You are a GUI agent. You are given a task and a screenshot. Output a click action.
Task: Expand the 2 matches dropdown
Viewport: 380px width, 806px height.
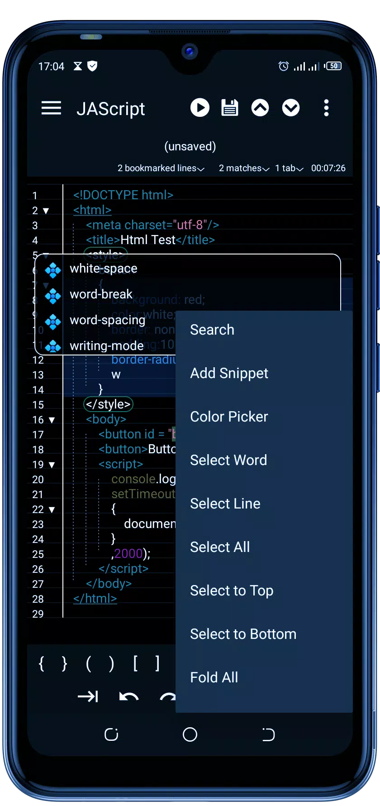pos(244,168)
